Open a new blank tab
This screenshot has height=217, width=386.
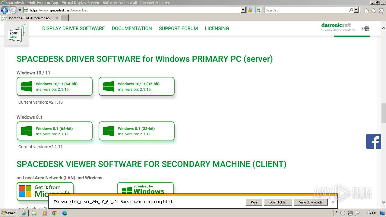pos(65,18)
